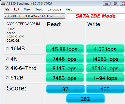Disable the 4K-64Thrd test checkbox
This screenshot has height=104, width=125.
7,68
